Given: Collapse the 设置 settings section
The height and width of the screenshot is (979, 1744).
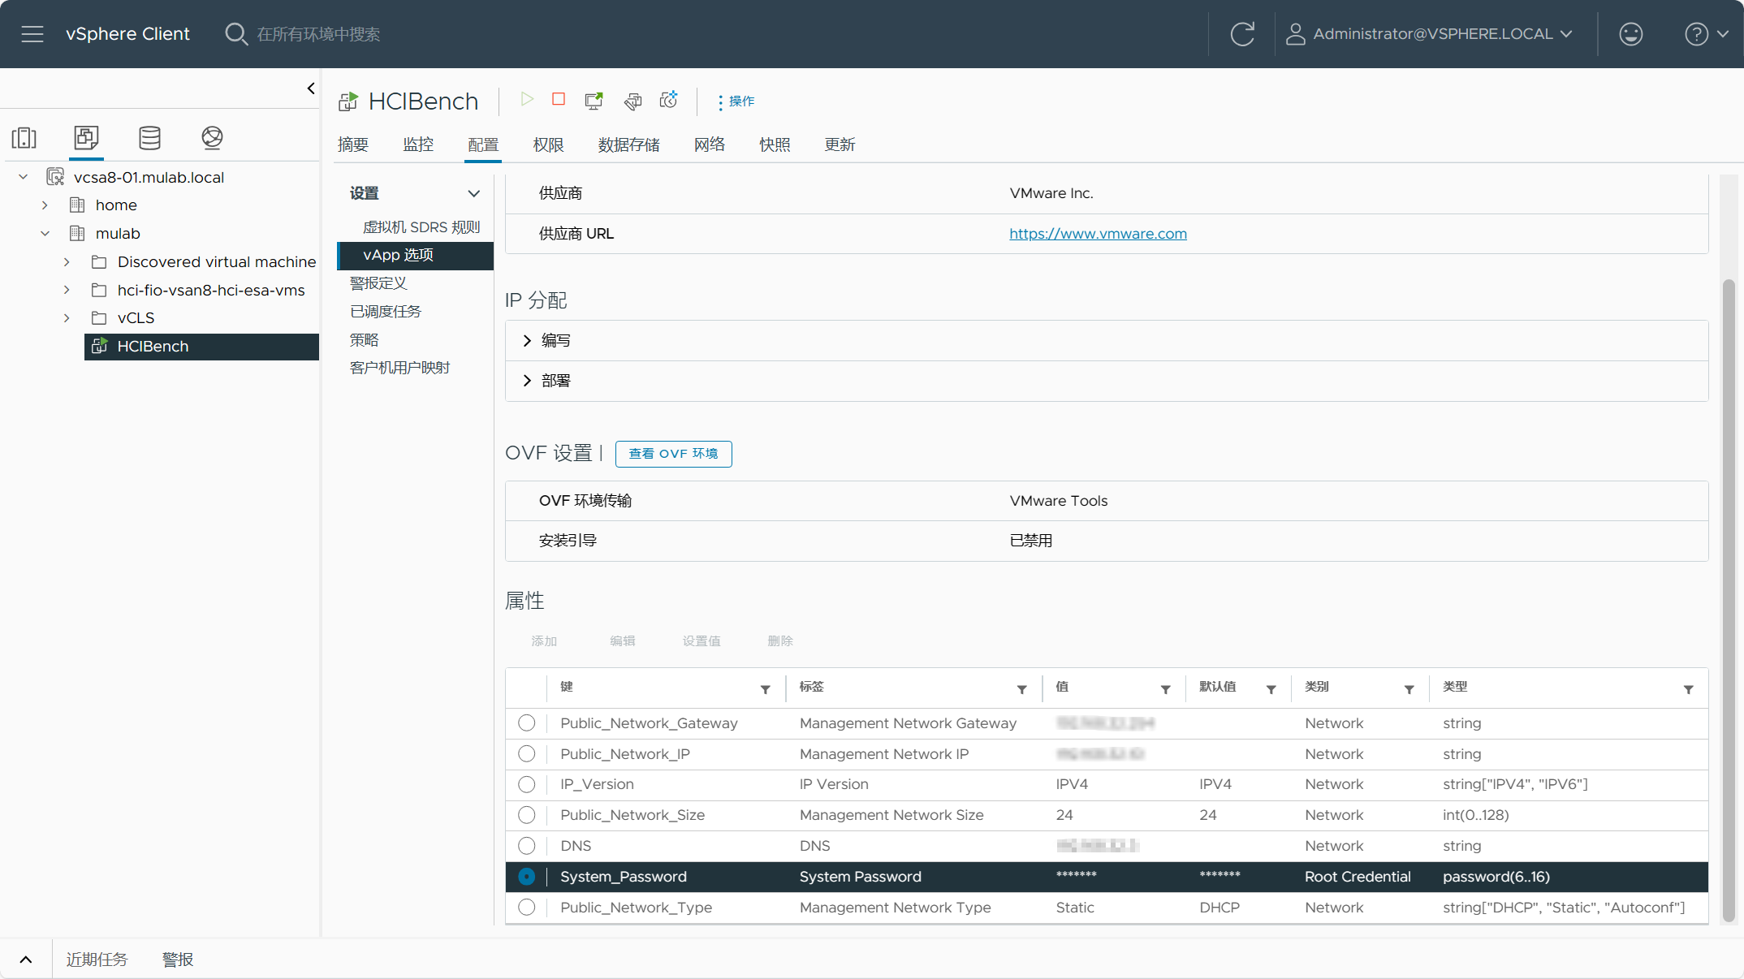Looking at the screenshot, I should pyautogui.click(x=473, y=193).
